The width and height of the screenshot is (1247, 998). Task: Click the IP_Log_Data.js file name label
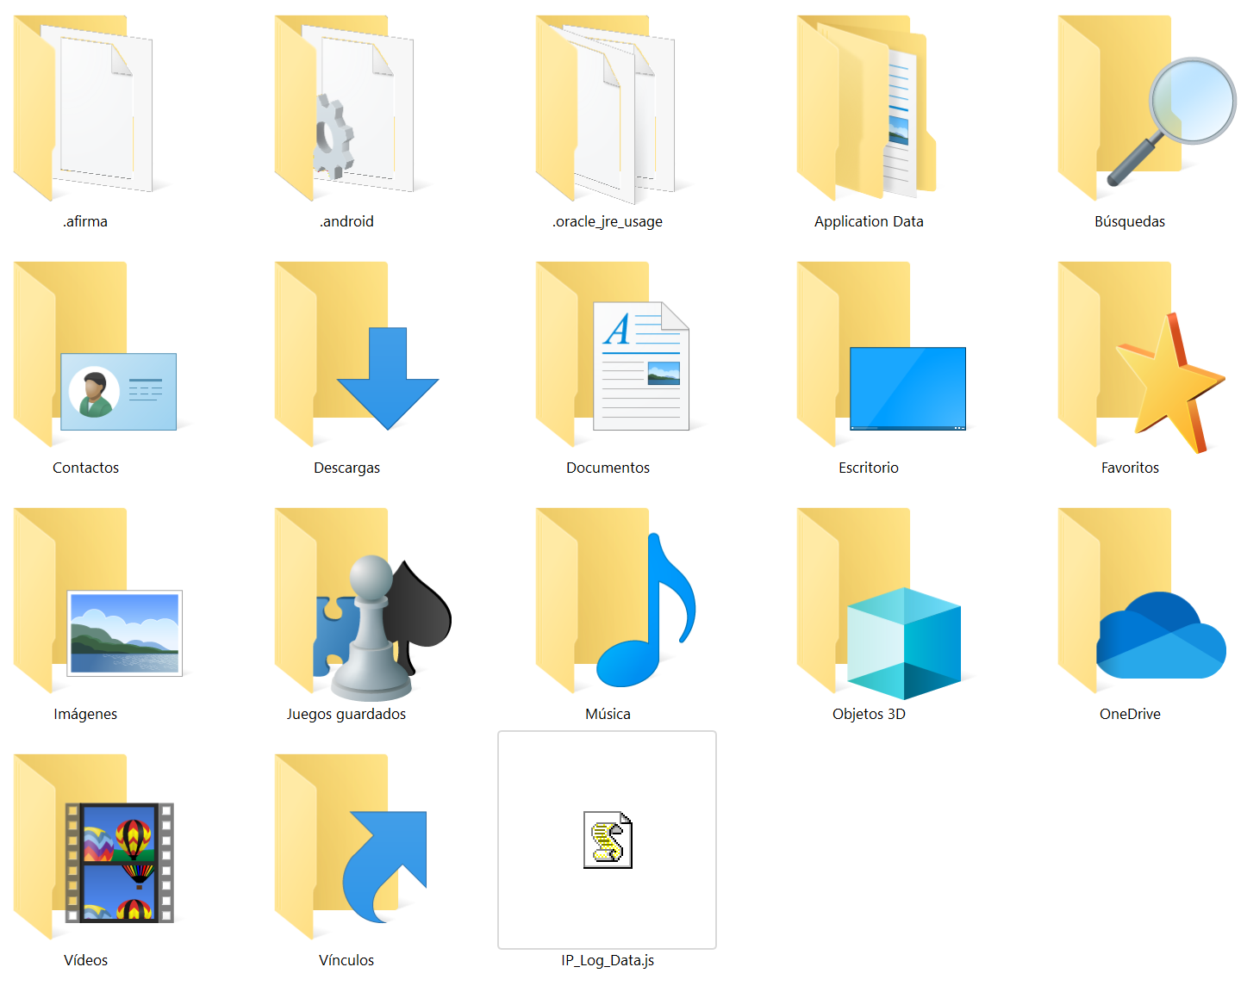click(x=608, y=960)
